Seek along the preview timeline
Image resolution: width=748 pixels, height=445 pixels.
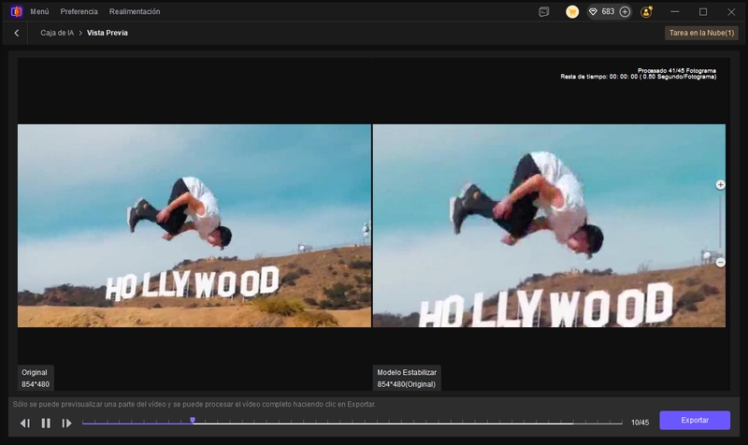point(352,423)
